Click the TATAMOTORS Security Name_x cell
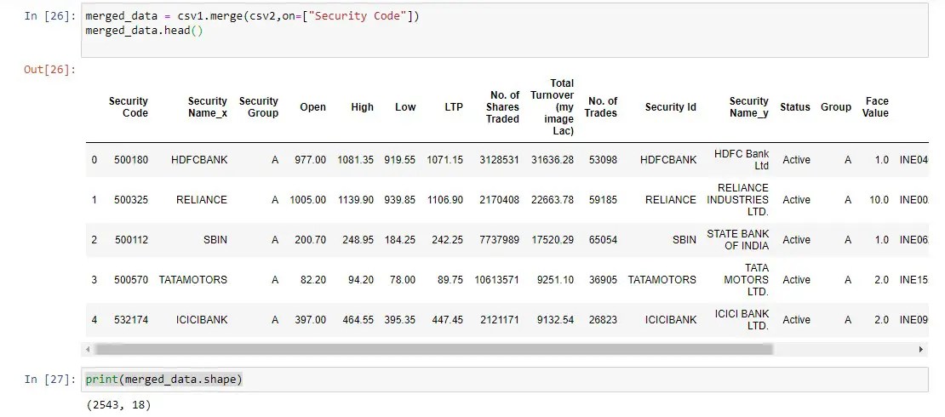 click(x=193, y=280)
